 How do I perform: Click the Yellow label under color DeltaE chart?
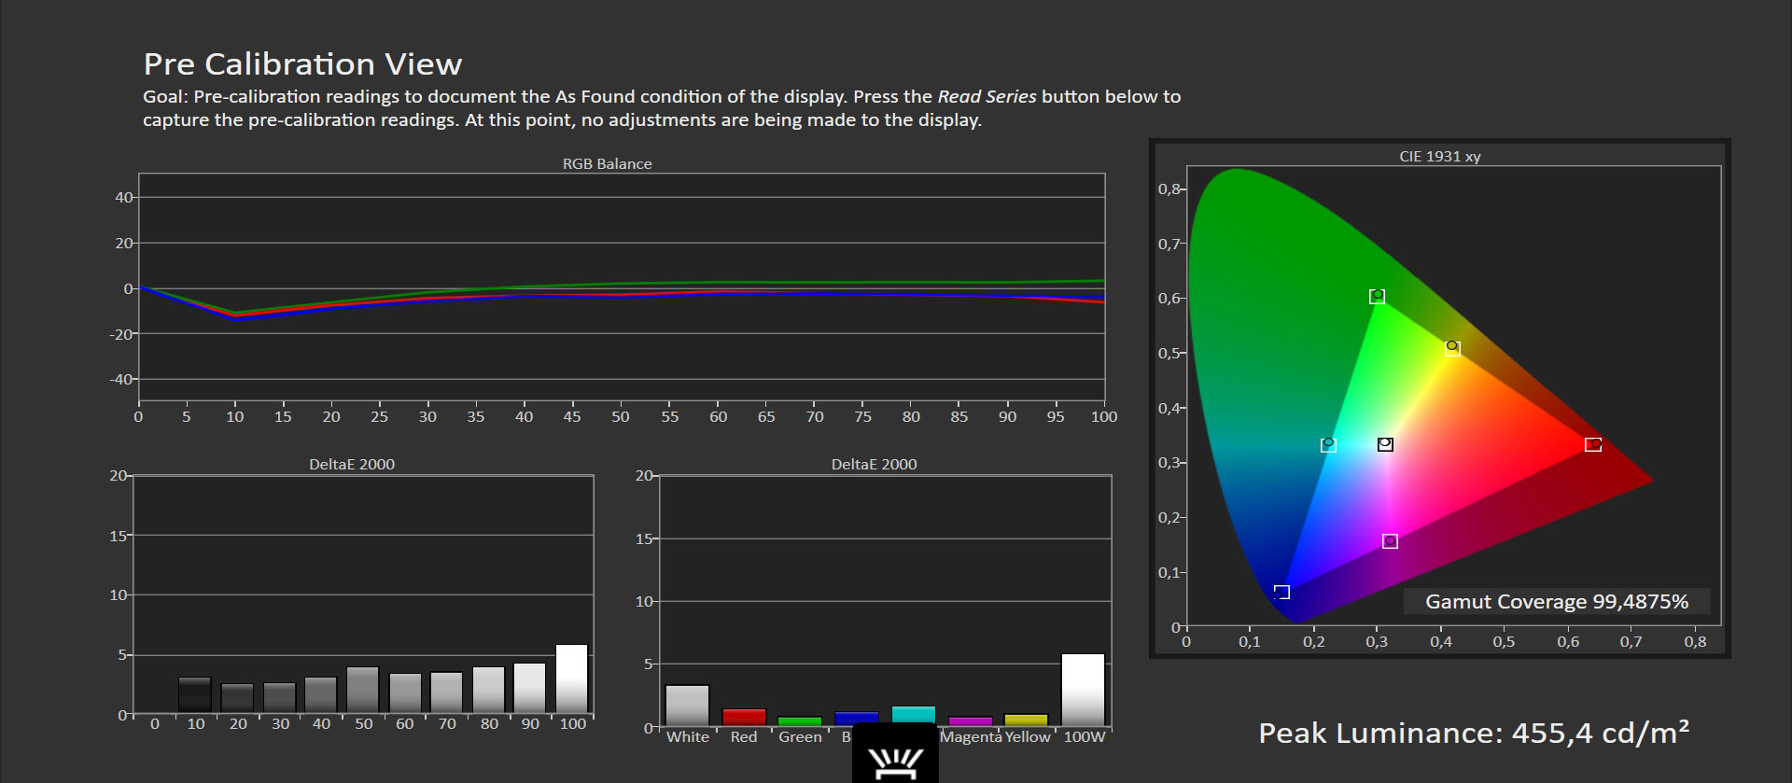click(1028, 737)
